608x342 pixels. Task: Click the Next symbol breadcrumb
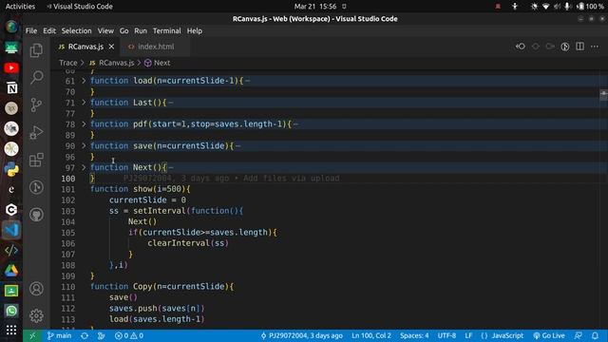[162, 63]
